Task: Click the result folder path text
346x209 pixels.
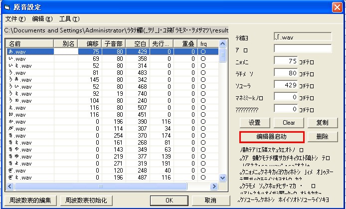Action: [116, 30]
